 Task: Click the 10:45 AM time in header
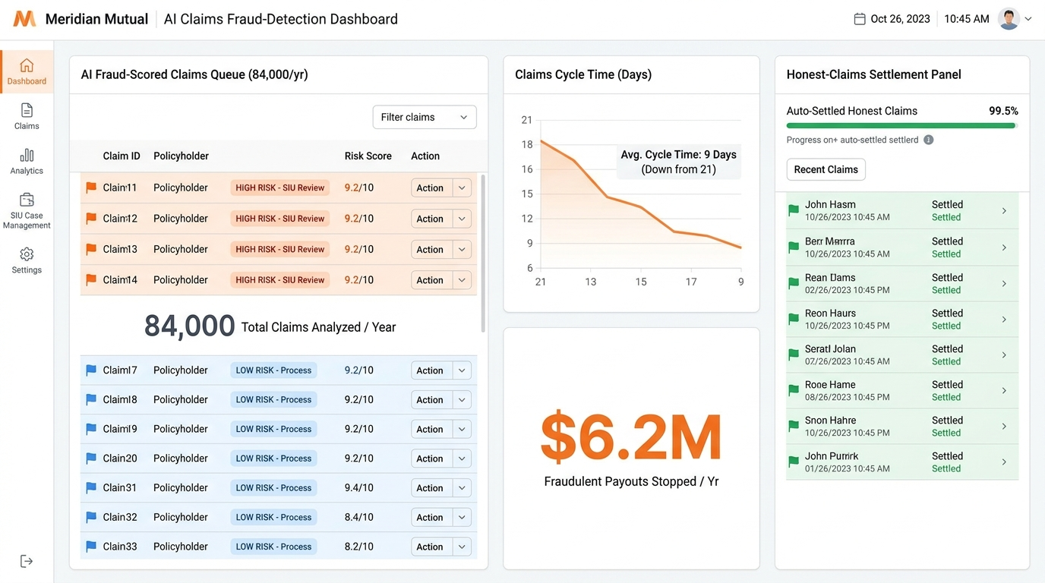coord(967,19)
